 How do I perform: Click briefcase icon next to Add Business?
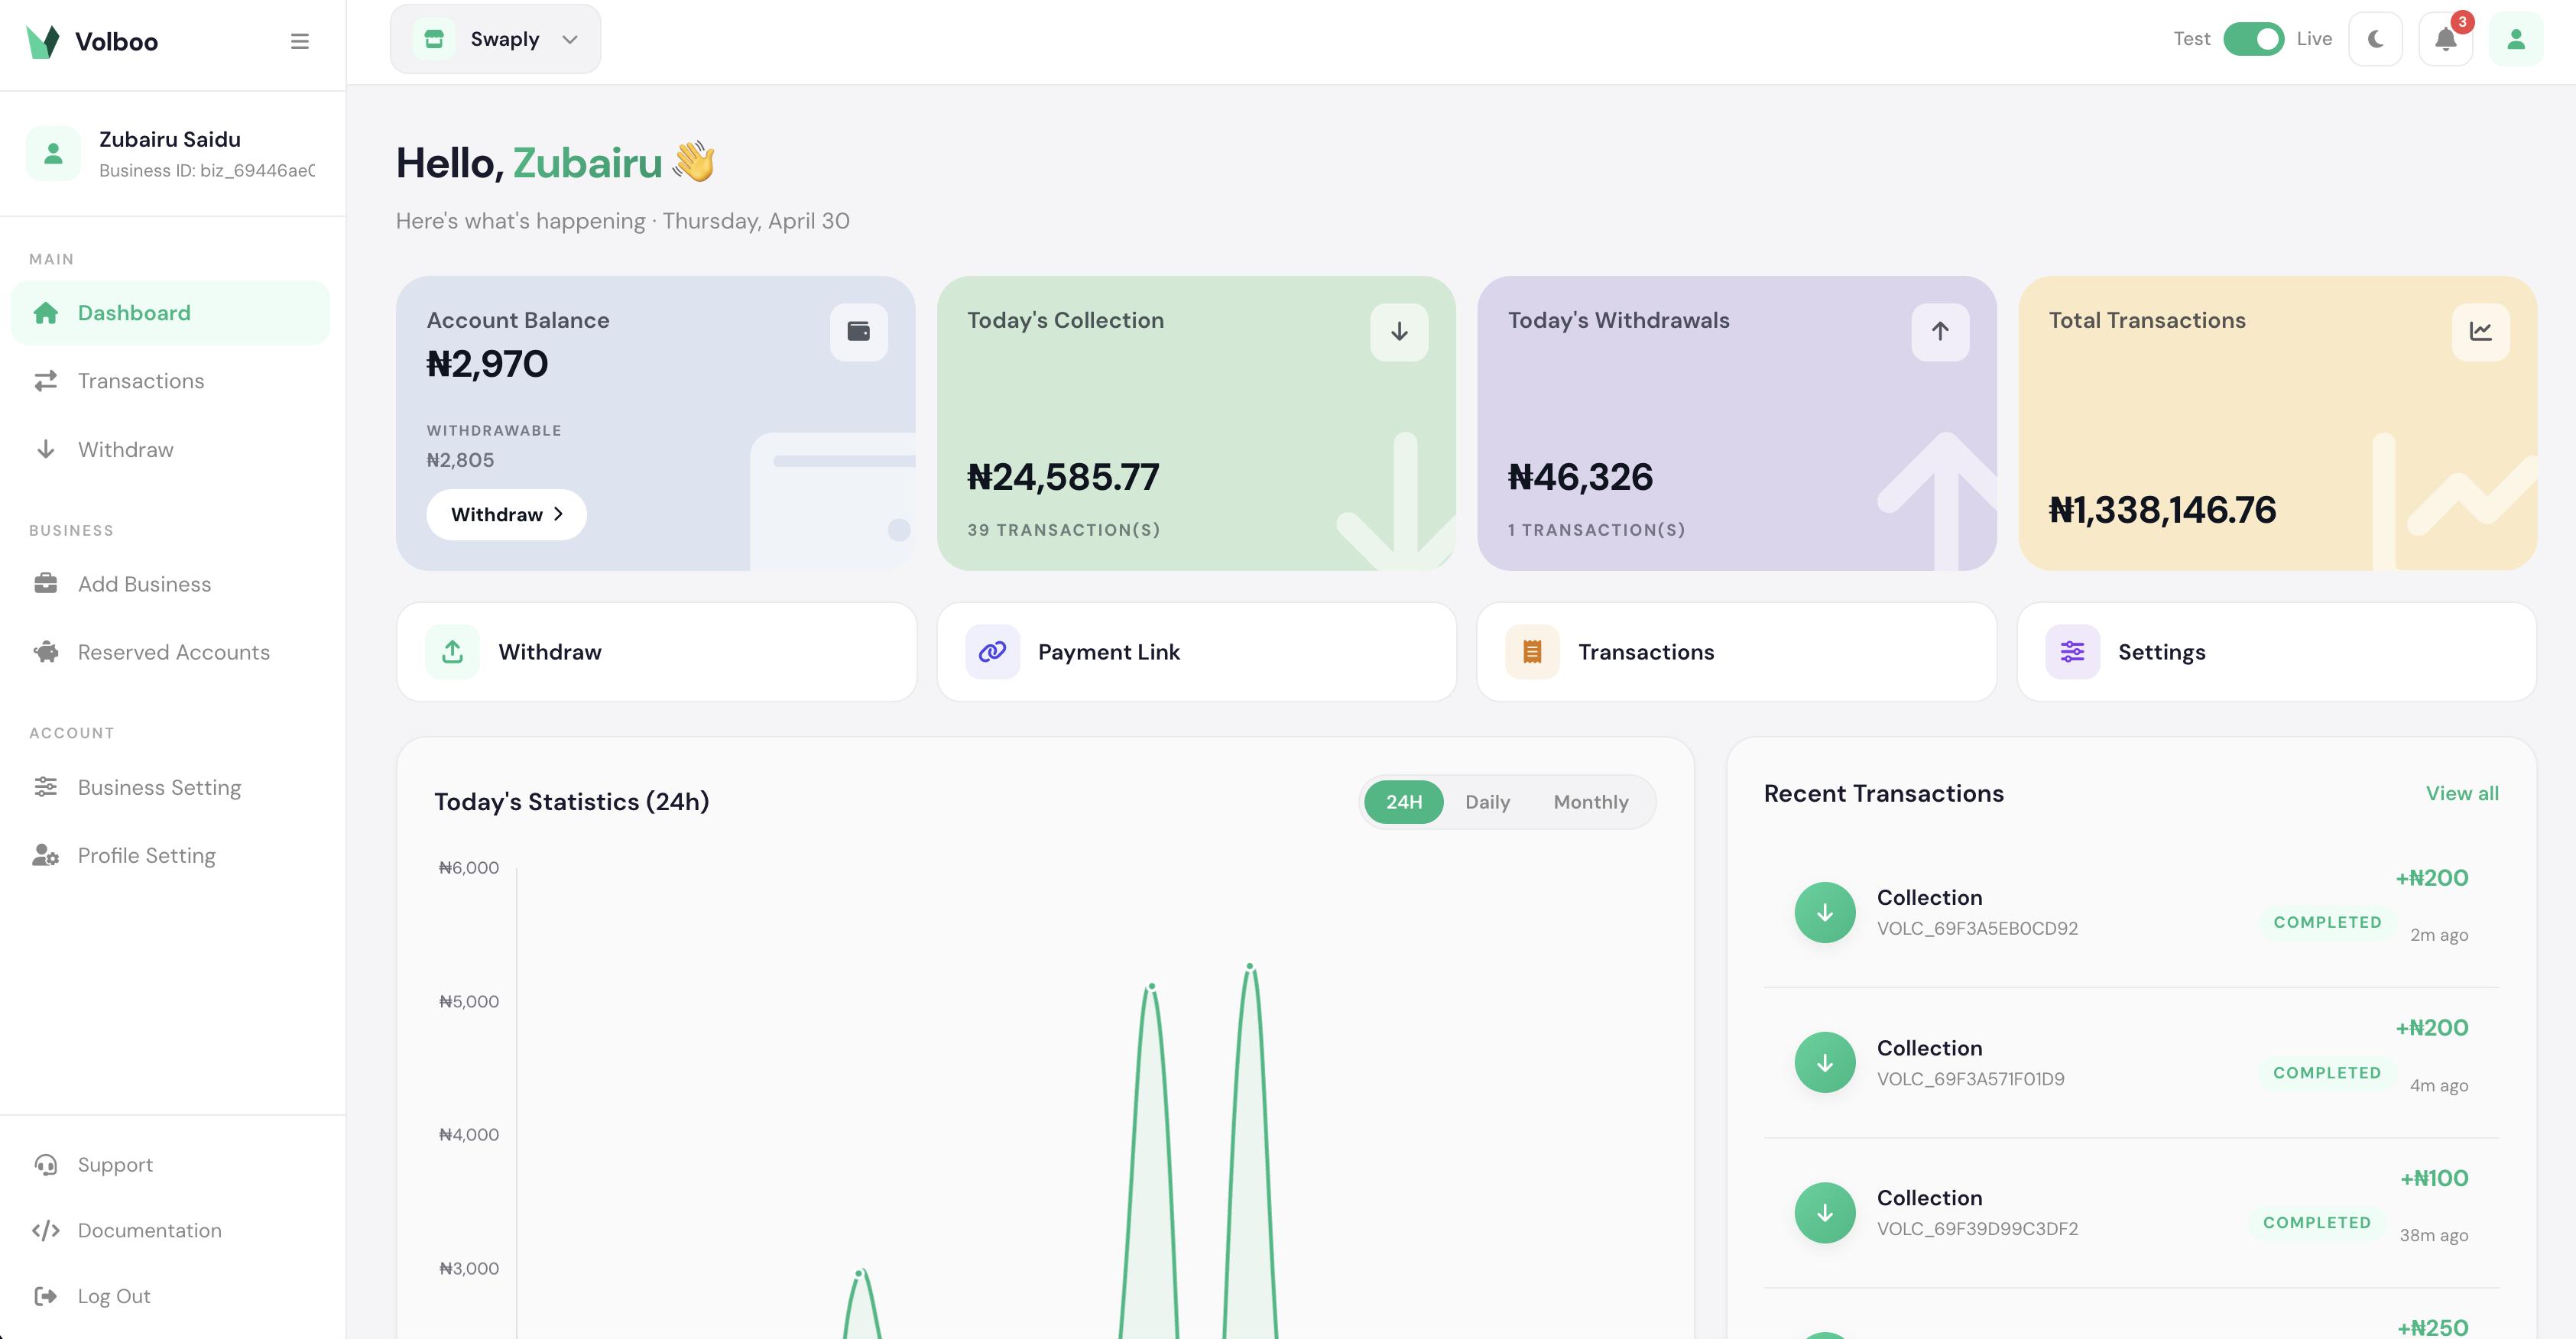click(46, 584)
